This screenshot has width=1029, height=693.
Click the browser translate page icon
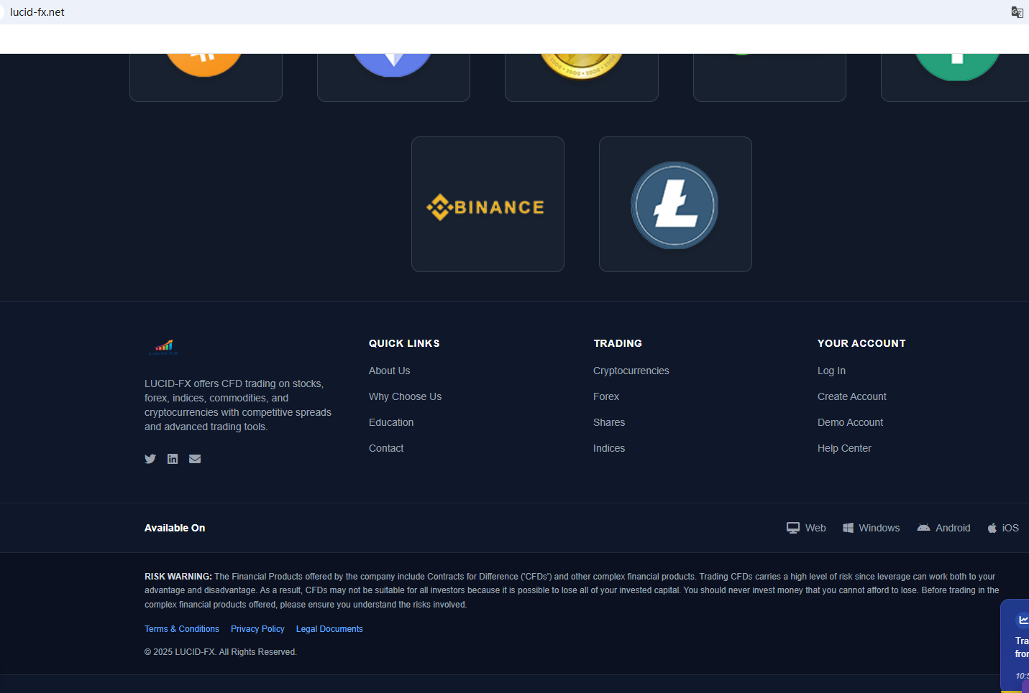[x=1017, y=12]
